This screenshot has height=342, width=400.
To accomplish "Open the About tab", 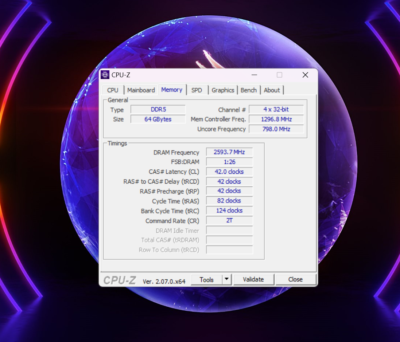I will (x=272, y=90).
